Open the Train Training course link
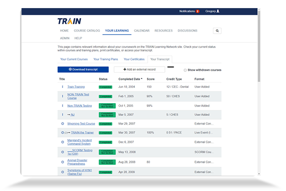Viewport: 286px width, 191px height. pyautogui.click(x=76, y=86)
